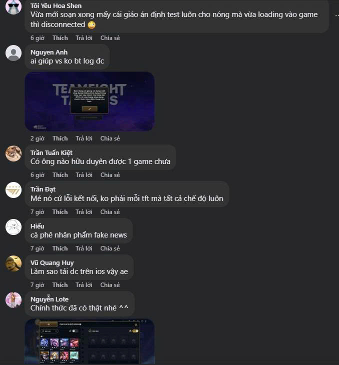View Nguyễn Lote's team planner screenshot
Screen dimensions: 339x365
(90, 341)
